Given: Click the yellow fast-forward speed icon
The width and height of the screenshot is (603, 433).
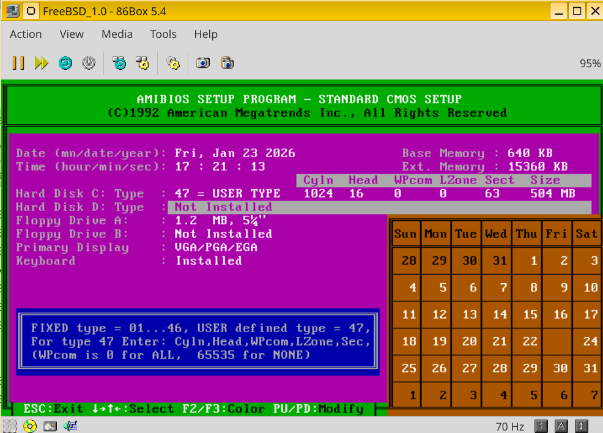Looking at the screenshot, I should coord(41,63).
